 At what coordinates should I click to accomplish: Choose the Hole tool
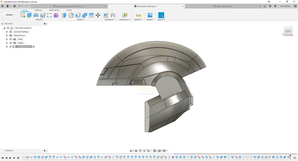(43, 15)
